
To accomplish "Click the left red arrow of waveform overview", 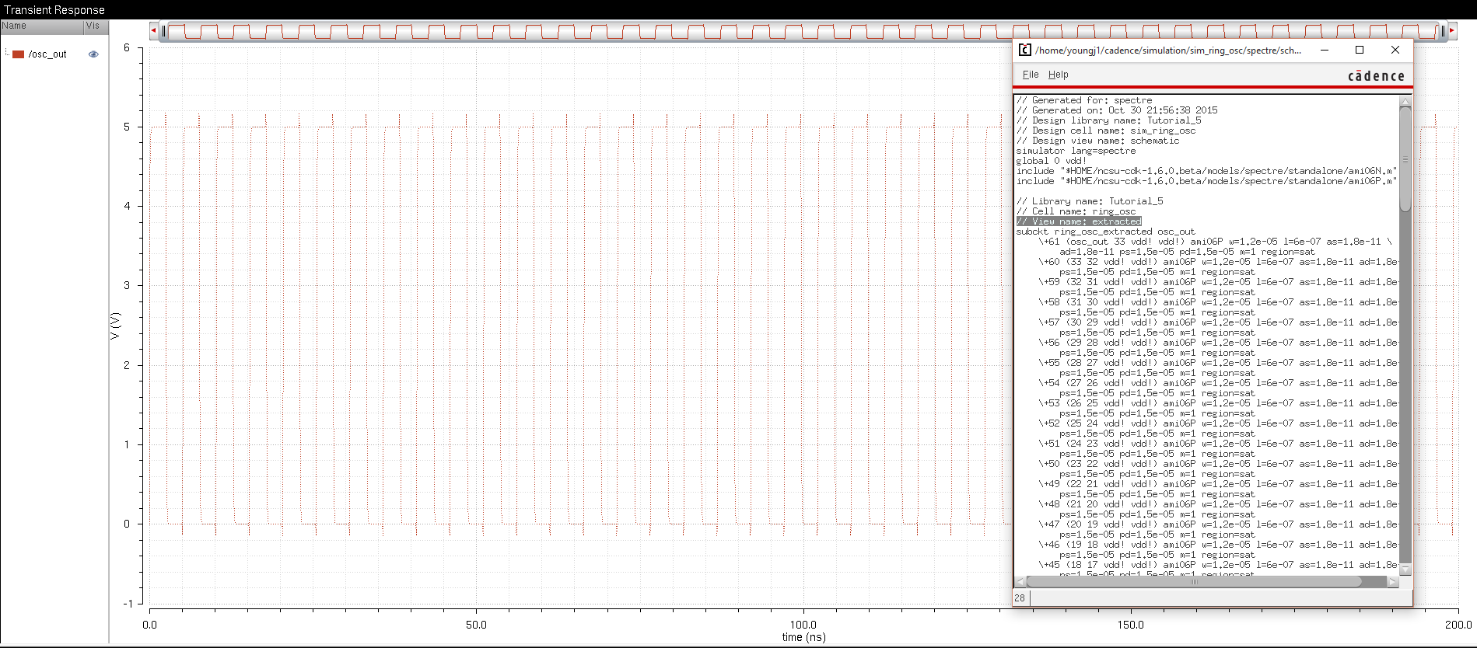I will point(153,30).
